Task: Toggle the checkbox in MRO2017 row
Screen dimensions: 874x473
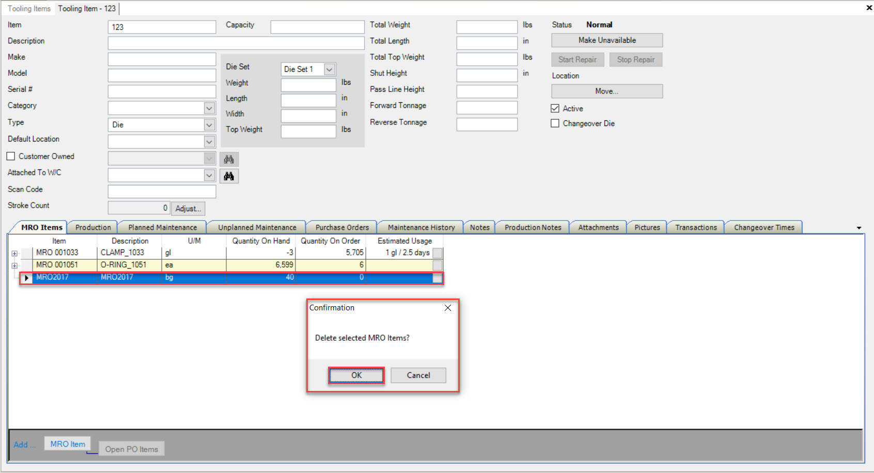Action: click(x=438, y=278)
